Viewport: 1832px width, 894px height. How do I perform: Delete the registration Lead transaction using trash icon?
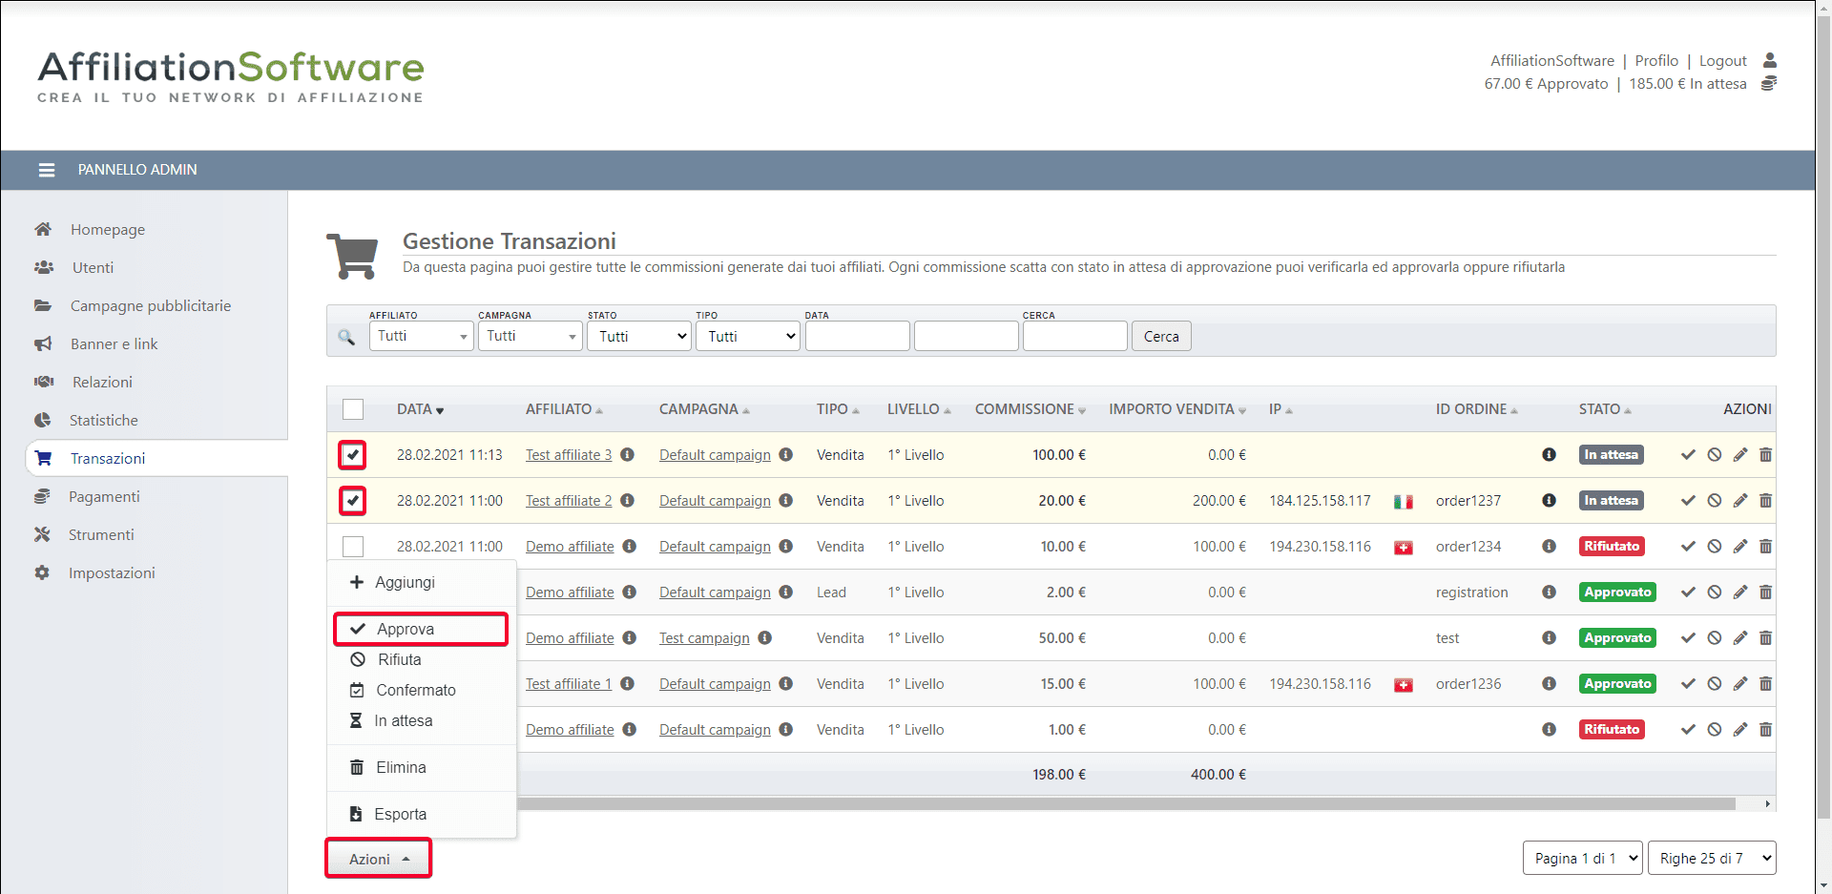tap(1765, 593)
